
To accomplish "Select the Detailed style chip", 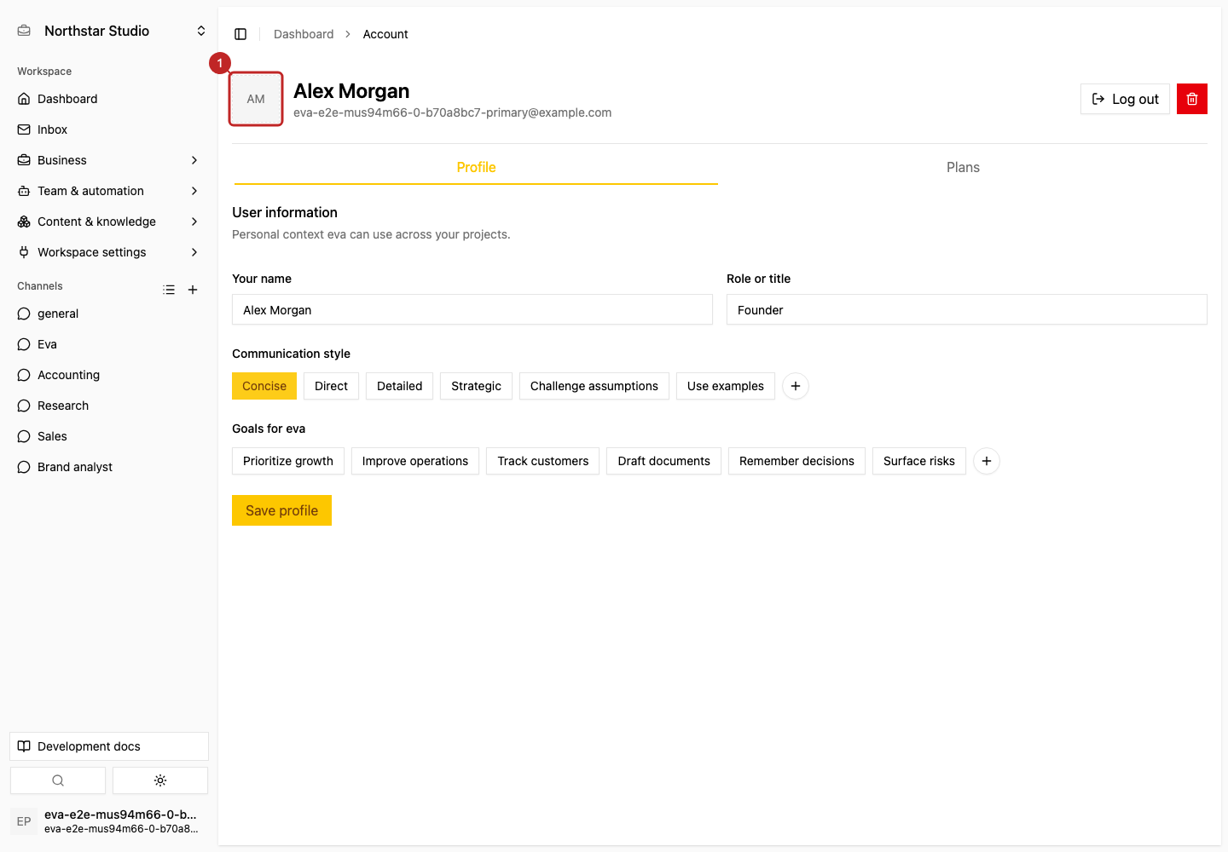I will [x=400, y=386].
